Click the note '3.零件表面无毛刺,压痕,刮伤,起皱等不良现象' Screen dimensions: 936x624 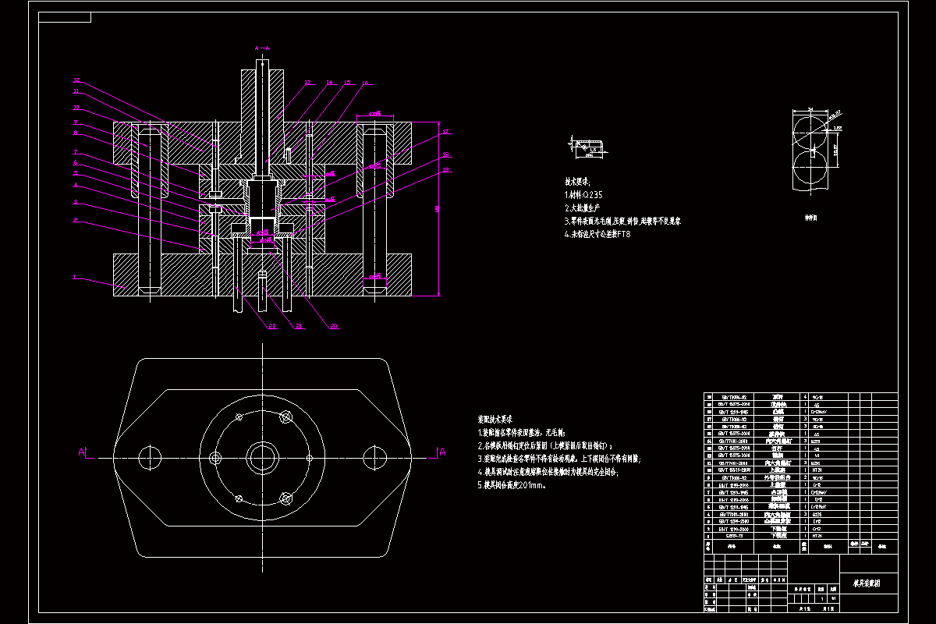pyautogui.click(x=623, y=222)
